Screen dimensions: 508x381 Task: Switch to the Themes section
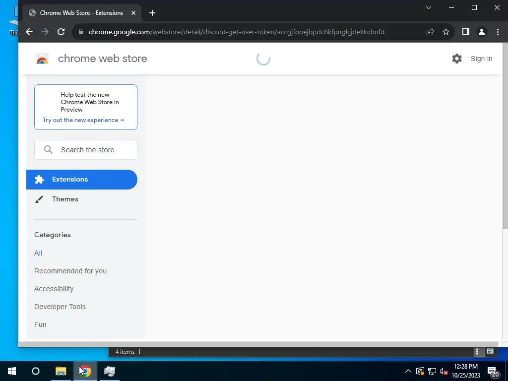[65, 199]
